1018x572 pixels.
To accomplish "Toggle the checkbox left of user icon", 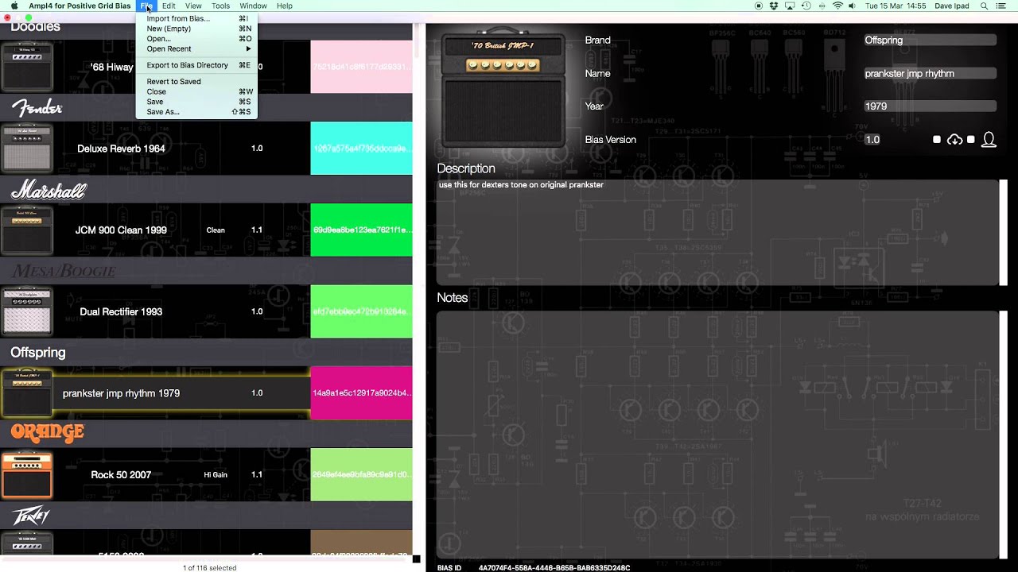I will point(971,140).
